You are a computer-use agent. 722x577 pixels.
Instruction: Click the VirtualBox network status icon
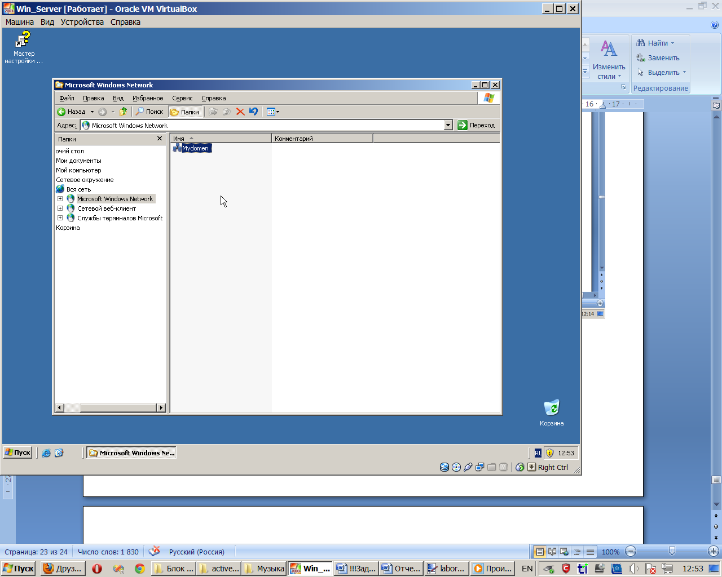click(x=480, y=467)
